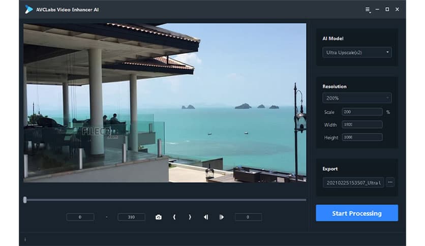
Task: Click the Resolution label
Action: pyautogui.click(x=335, y=86)
